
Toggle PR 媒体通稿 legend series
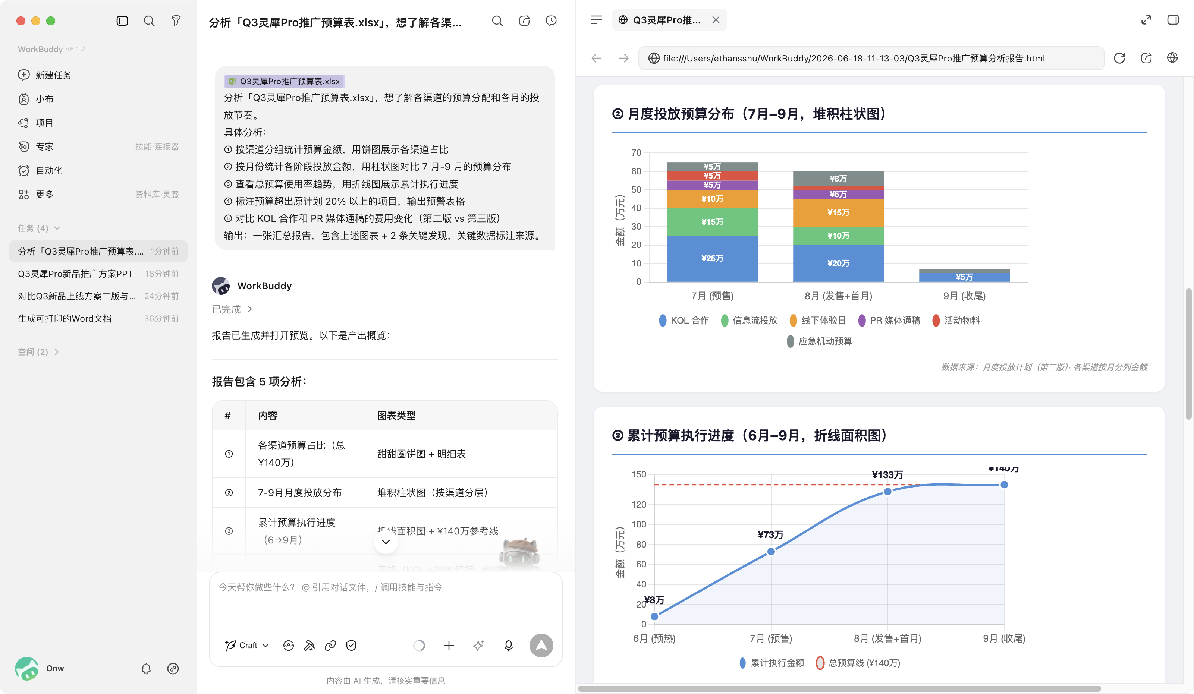click(889, 320)
